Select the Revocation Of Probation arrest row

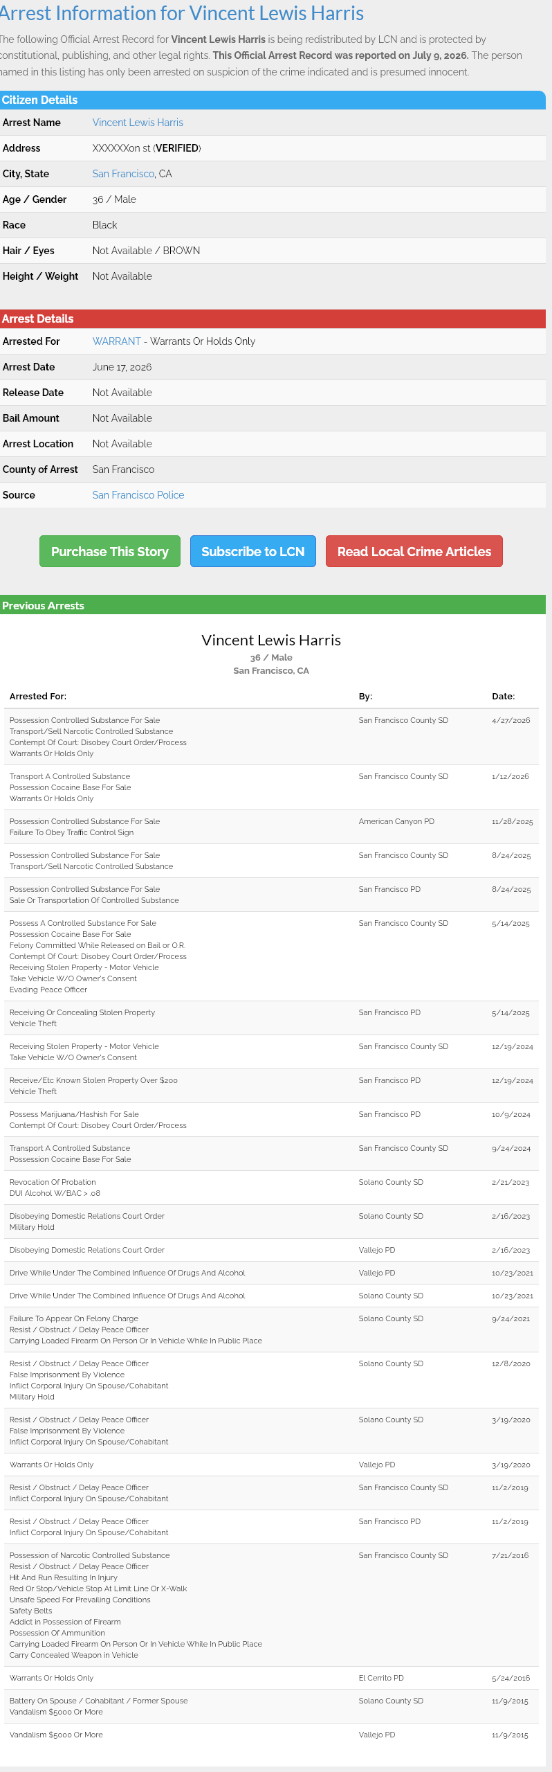(273, 1188)
